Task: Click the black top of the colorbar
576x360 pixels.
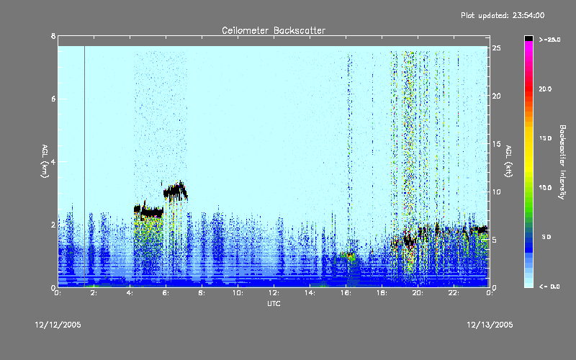Action: click(x=528, y=38)
